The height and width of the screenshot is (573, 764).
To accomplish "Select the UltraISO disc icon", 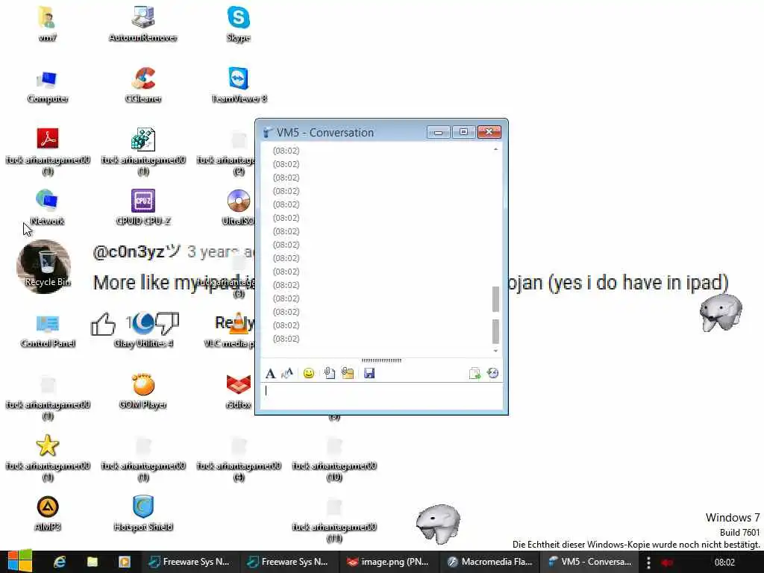I will [x=238, y=207].
